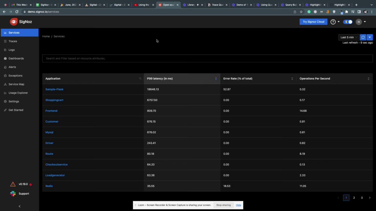This screenshot has width=376, height=211.
Task: Click the Try Signoz Cloud button
Action: (313, 22)
